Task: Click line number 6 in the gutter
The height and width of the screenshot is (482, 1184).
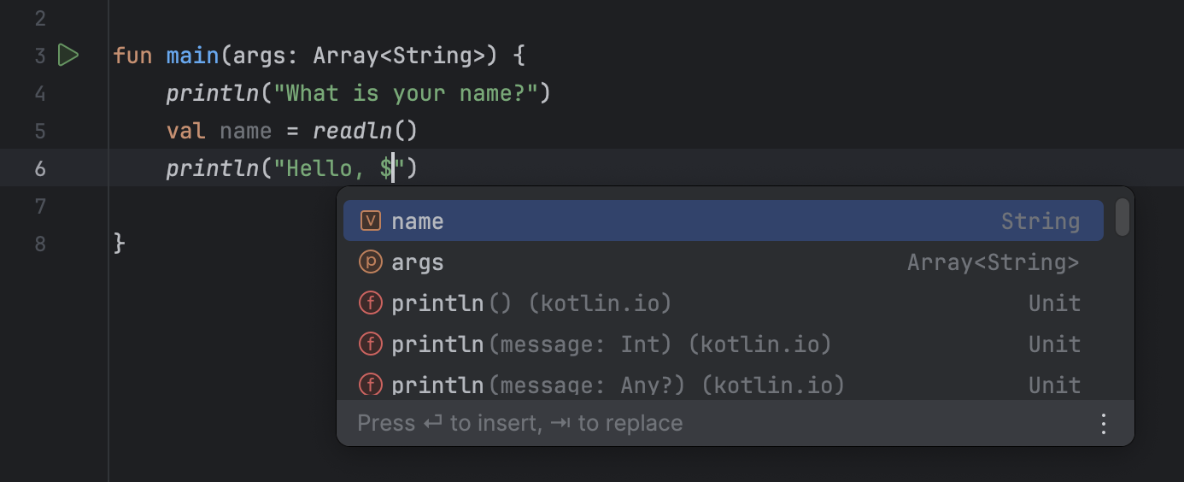Action: [40, 168]
